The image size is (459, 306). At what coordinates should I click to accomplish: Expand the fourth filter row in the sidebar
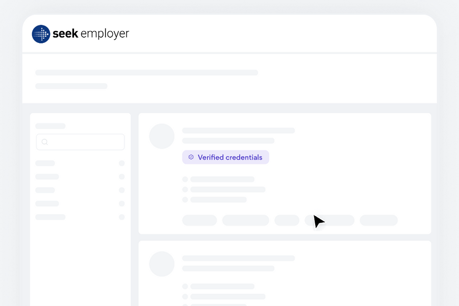tap(47, 203)
